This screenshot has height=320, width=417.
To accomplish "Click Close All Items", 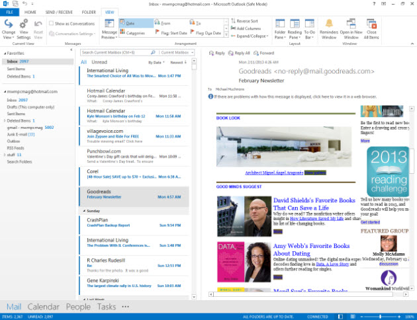I will tap(371, 29).
